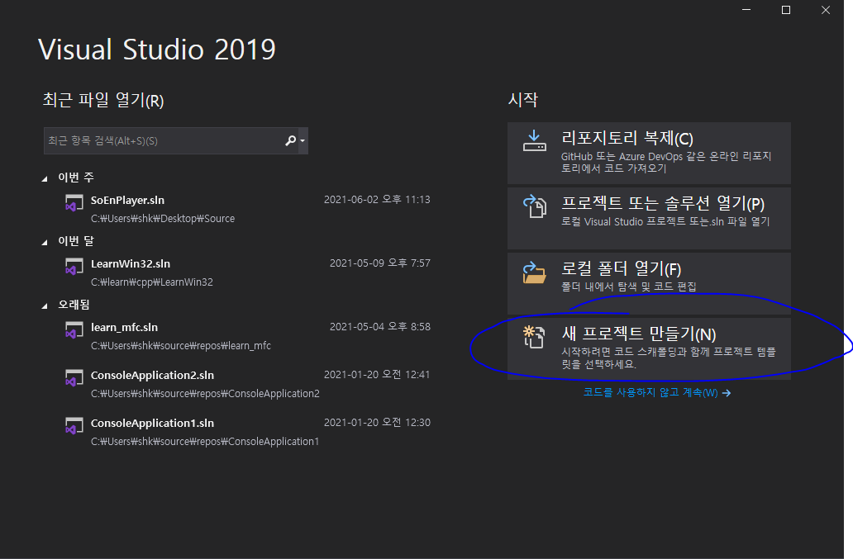853x559 pixels.
Task: Click the path ending in repos₩learn_mfc
Action: point(181,345)
